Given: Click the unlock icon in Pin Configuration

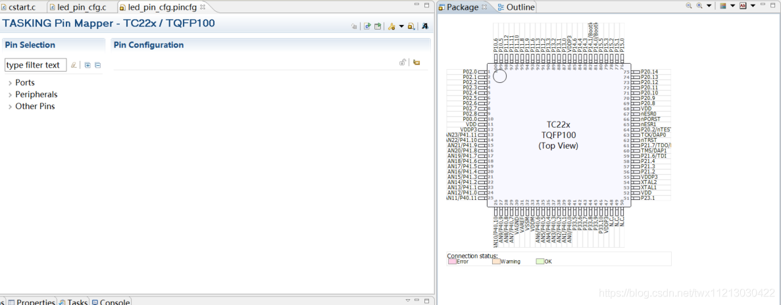Looking at the screenshot, I should pyautogui.click(x=403, y=62).
